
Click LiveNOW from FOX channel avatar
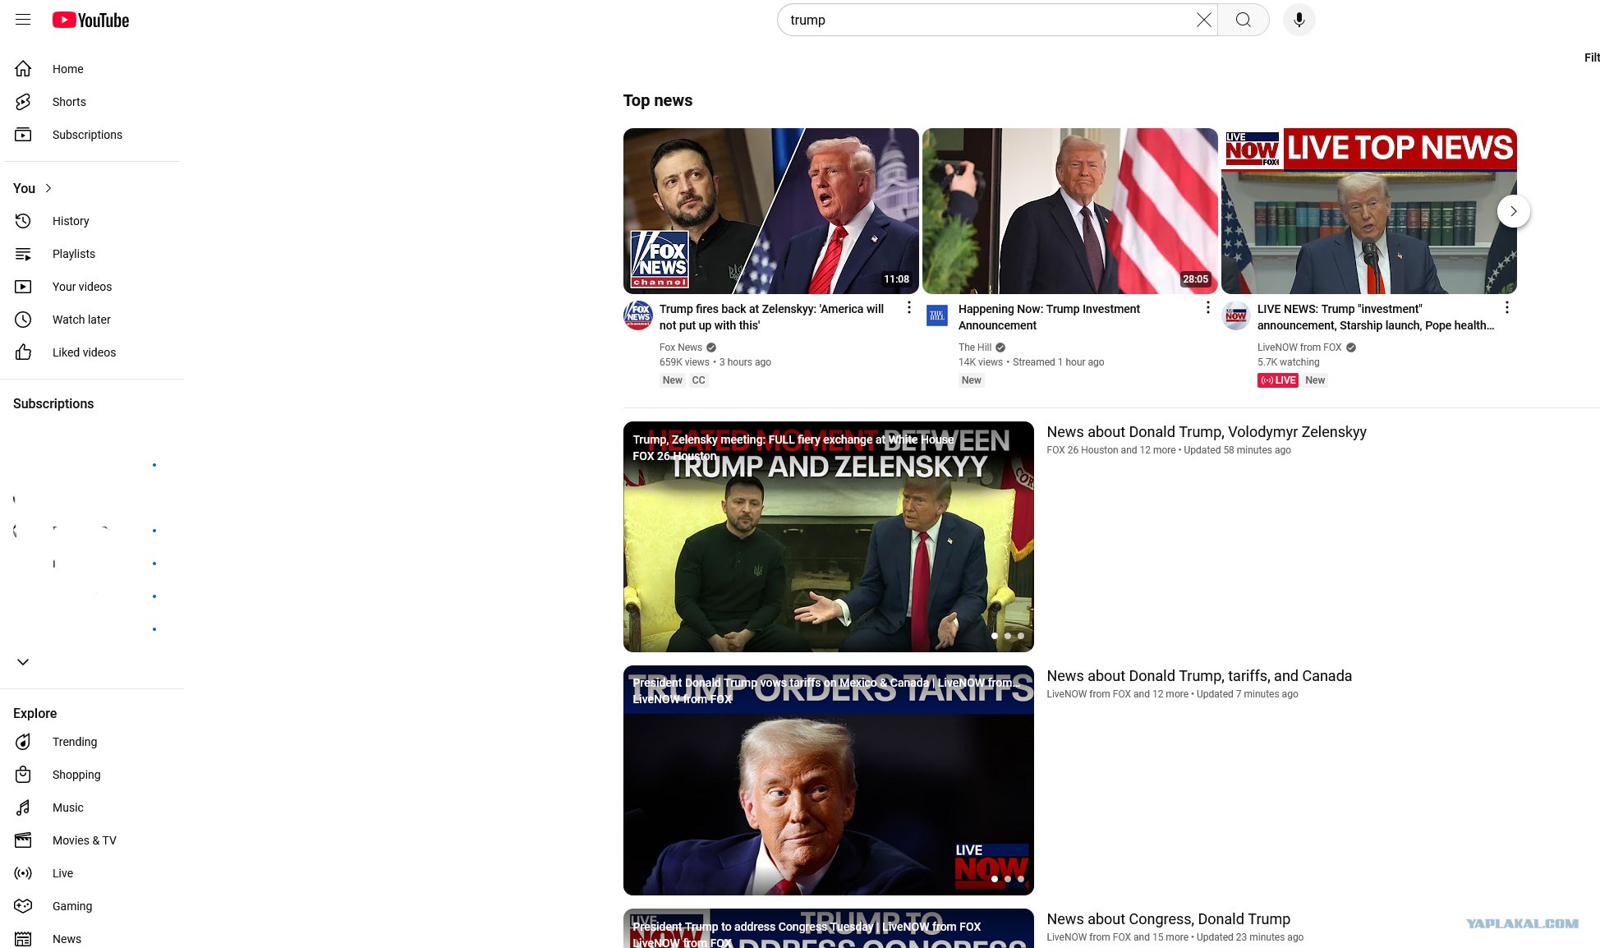tap(1236, 315)
